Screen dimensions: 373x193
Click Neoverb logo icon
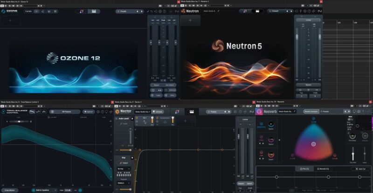(259, 111)
